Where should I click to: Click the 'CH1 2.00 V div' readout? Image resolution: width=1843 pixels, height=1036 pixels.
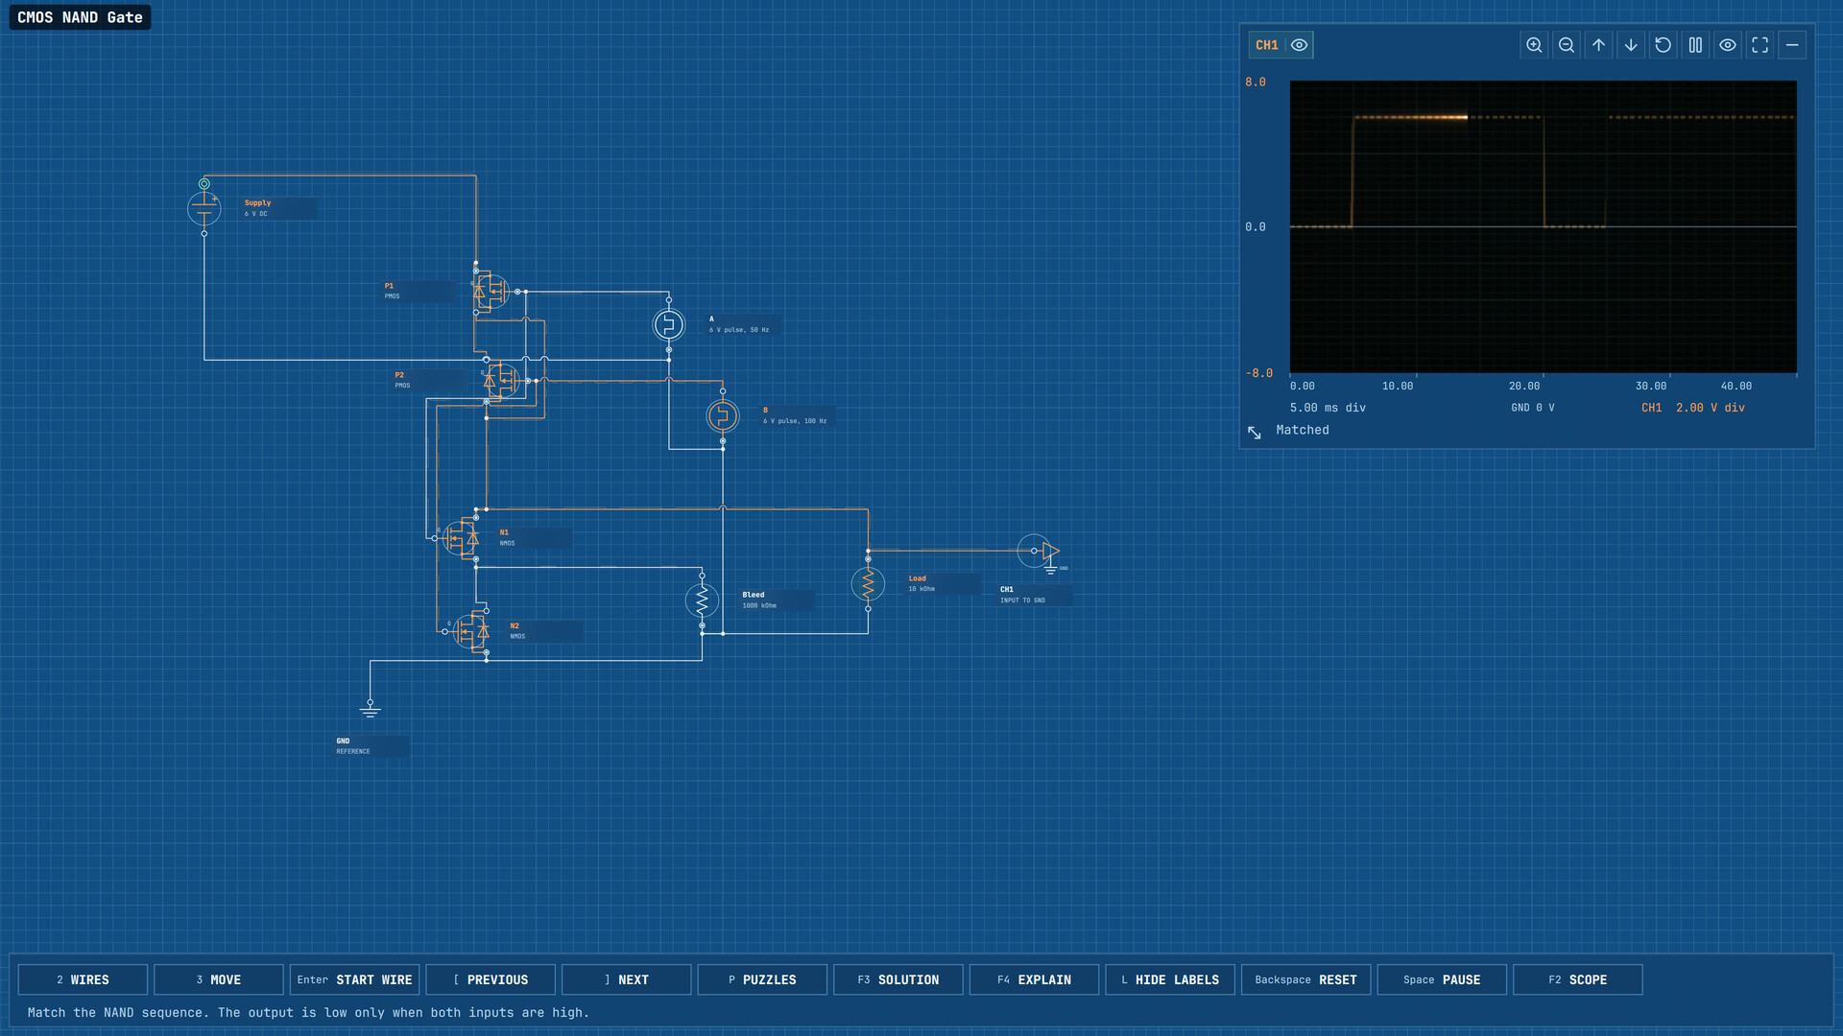click(x=1693, y=408)
